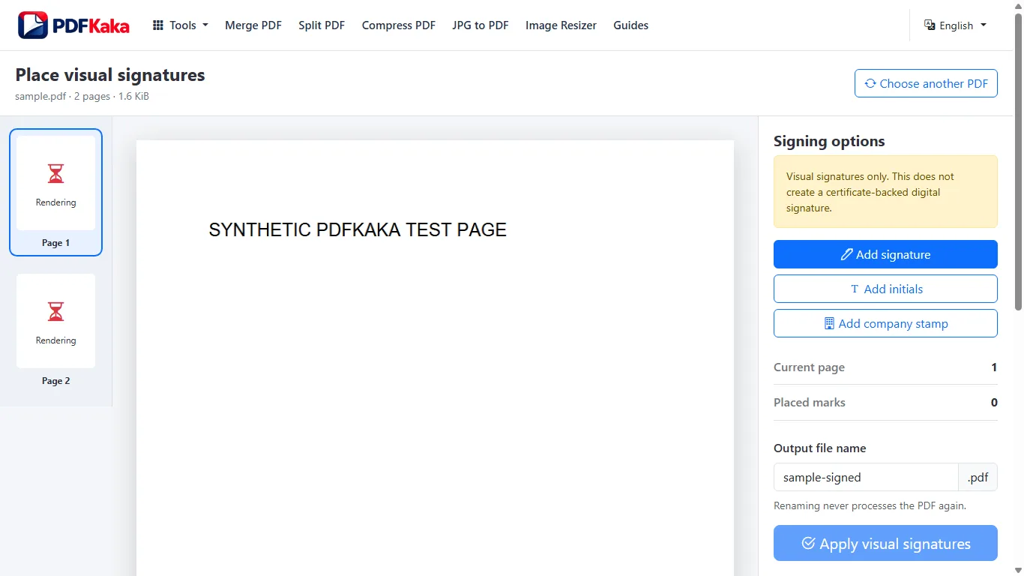Click the PDFKaka logo

point(73,25)
